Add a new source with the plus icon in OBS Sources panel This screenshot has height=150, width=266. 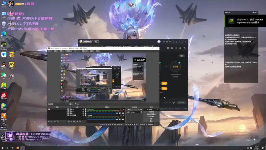coord(68,122)
